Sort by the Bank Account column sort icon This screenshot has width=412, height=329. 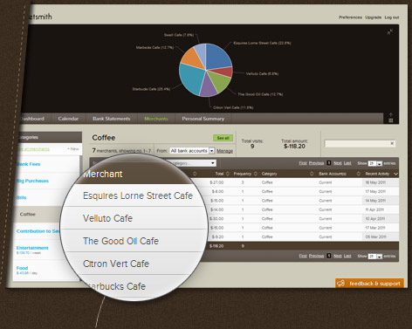(359, 174)
